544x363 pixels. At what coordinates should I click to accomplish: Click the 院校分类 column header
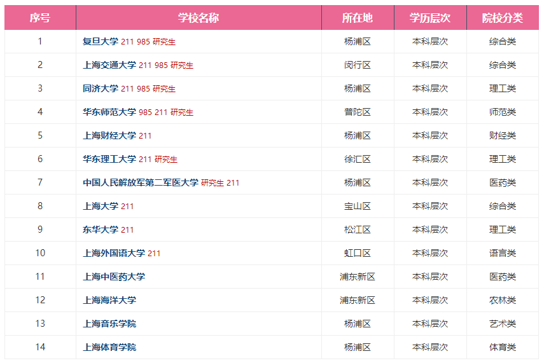coord(502,18)
